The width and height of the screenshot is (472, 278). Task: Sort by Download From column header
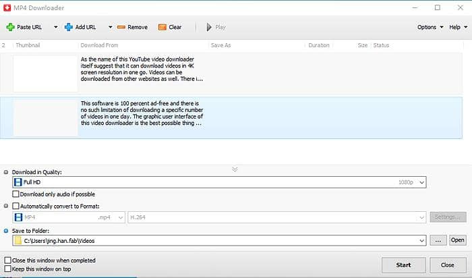coord(99,45)
